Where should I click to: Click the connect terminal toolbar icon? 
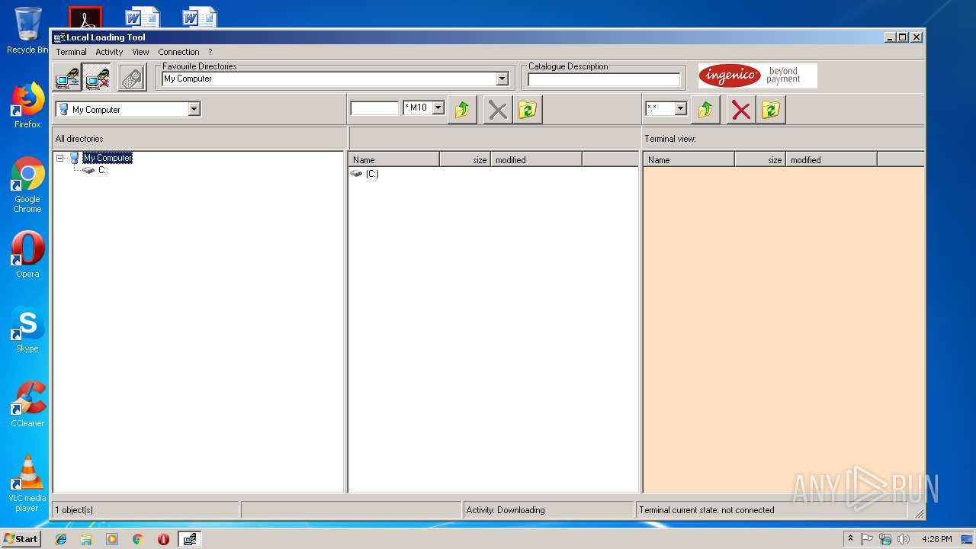[x=68, y=78]
